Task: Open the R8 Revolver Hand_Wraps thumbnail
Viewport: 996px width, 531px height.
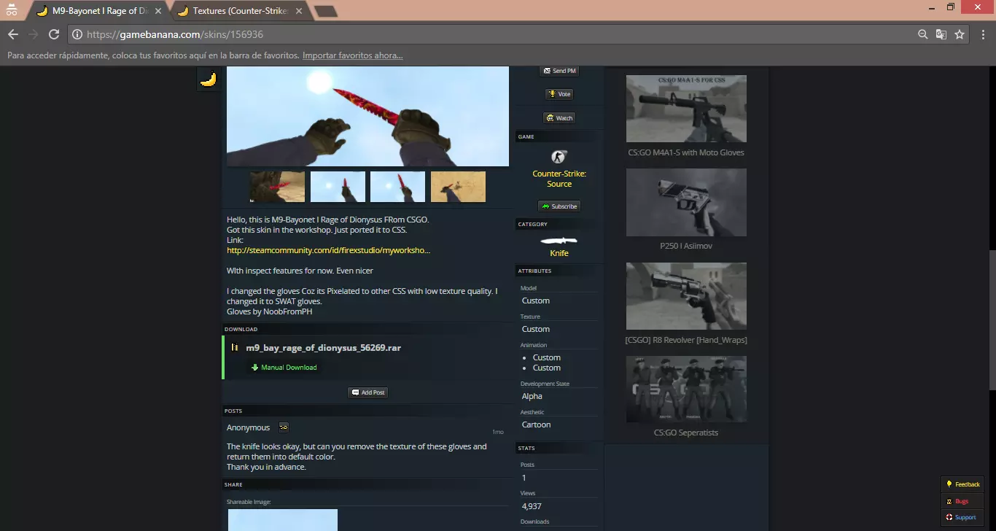Action: (686, 296)
